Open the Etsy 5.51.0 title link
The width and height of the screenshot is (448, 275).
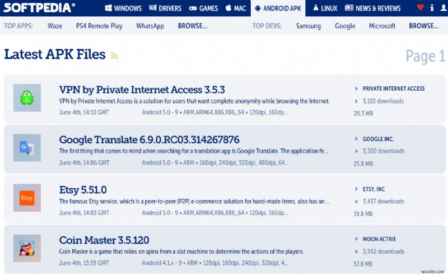tap(83, 190)
